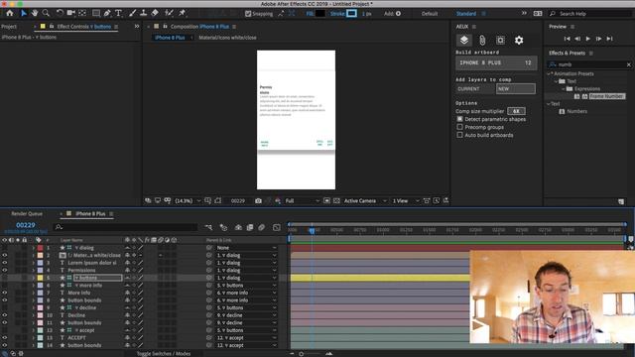This screenshot has width=635, height=357.
Task: Enable Auto build artboards checkbox
Action: coord(459,135)
